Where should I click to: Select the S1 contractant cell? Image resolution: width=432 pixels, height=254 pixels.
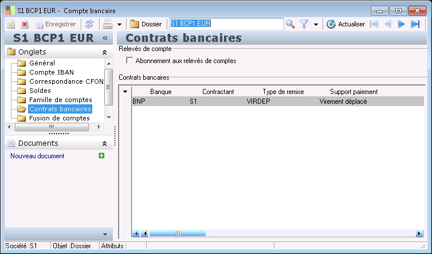(x=194, y=101)
